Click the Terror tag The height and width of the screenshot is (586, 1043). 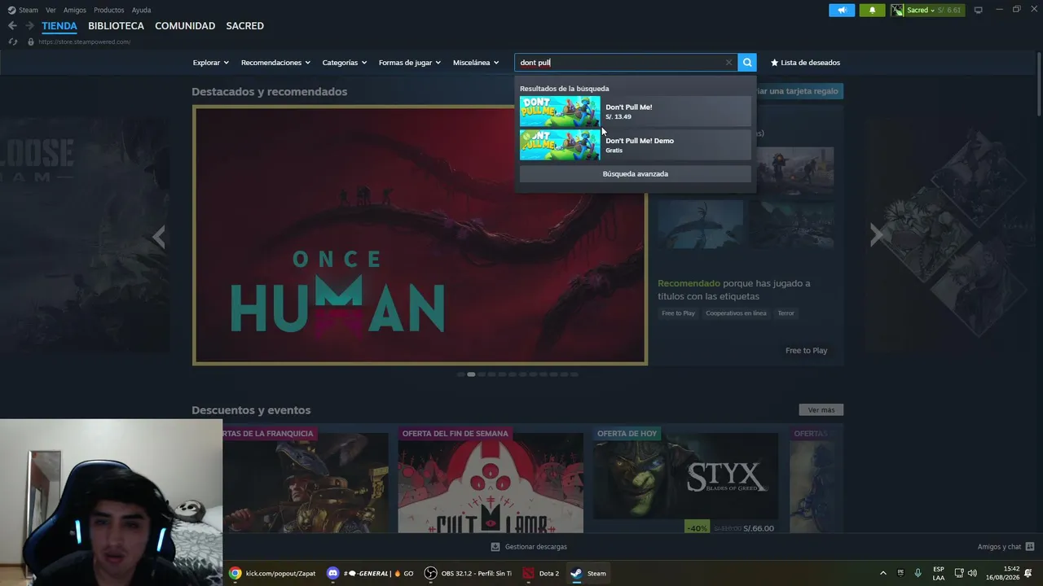[x=786, y=313]
